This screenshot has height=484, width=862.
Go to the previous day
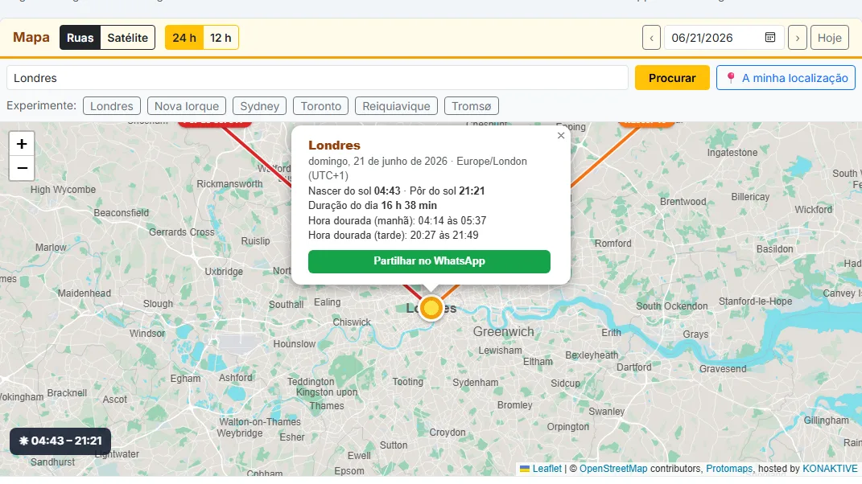coord(651,38)
